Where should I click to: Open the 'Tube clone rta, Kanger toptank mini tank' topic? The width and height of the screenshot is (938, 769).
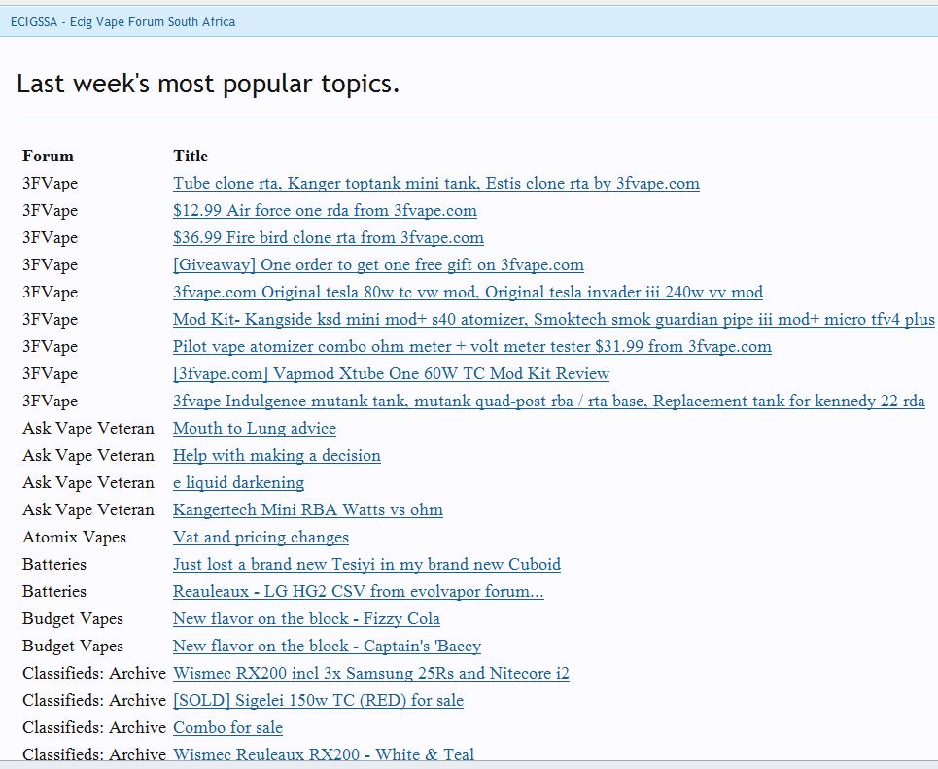[436, 183]
